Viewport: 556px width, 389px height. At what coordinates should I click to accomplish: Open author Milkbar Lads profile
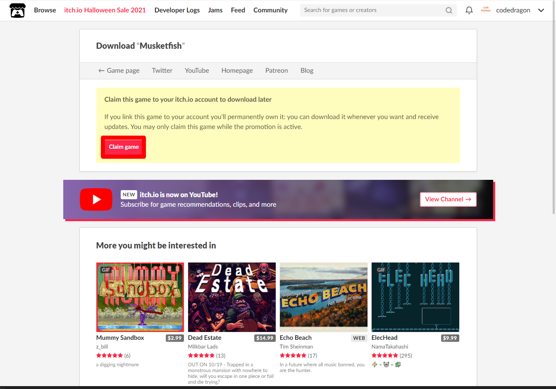point(203,347)
